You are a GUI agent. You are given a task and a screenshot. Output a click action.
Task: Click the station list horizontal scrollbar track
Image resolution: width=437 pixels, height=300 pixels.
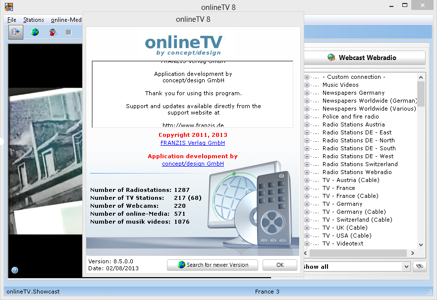click(x=358, y=253)
